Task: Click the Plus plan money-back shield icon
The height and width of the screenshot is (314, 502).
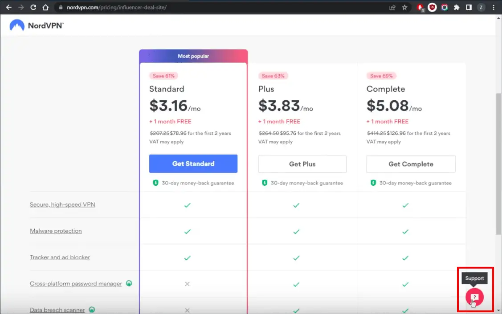Action: pos(265,183)
